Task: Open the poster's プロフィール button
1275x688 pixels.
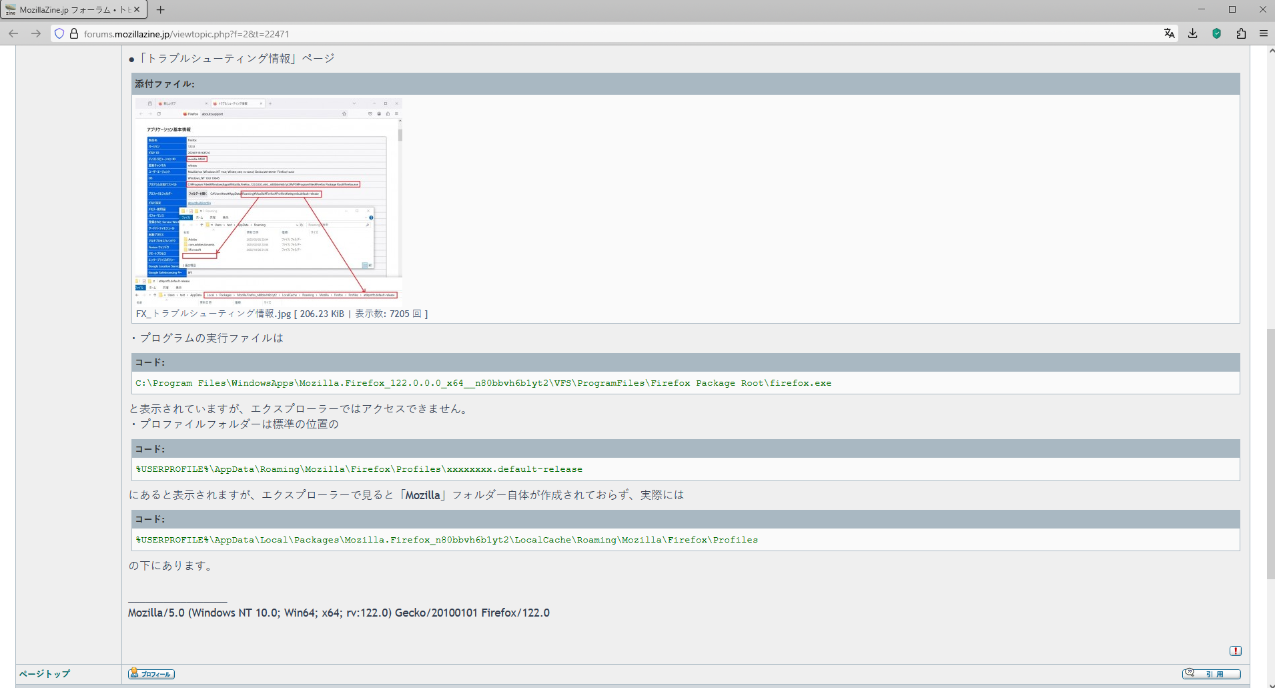Action: click(x=151, y=674)
